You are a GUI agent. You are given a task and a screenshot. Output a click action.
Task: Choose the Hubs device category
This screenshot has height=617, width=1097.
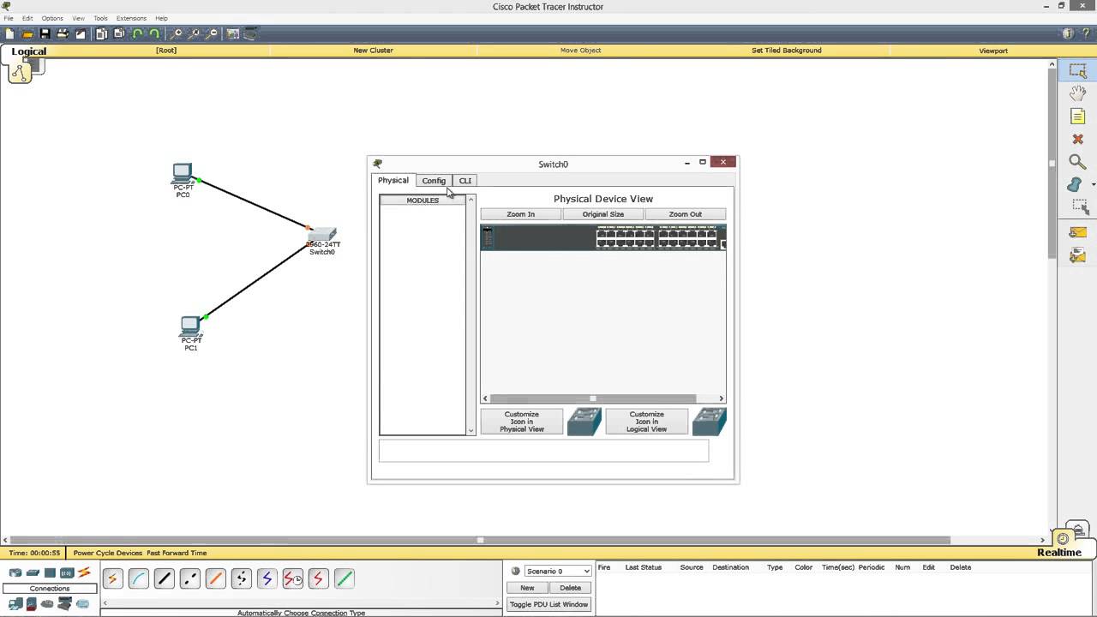50,572
